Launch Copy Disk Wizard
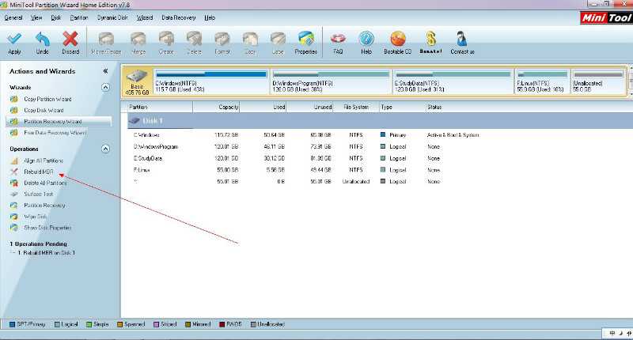This screenshot has width=633, height=340. (44, 110)
